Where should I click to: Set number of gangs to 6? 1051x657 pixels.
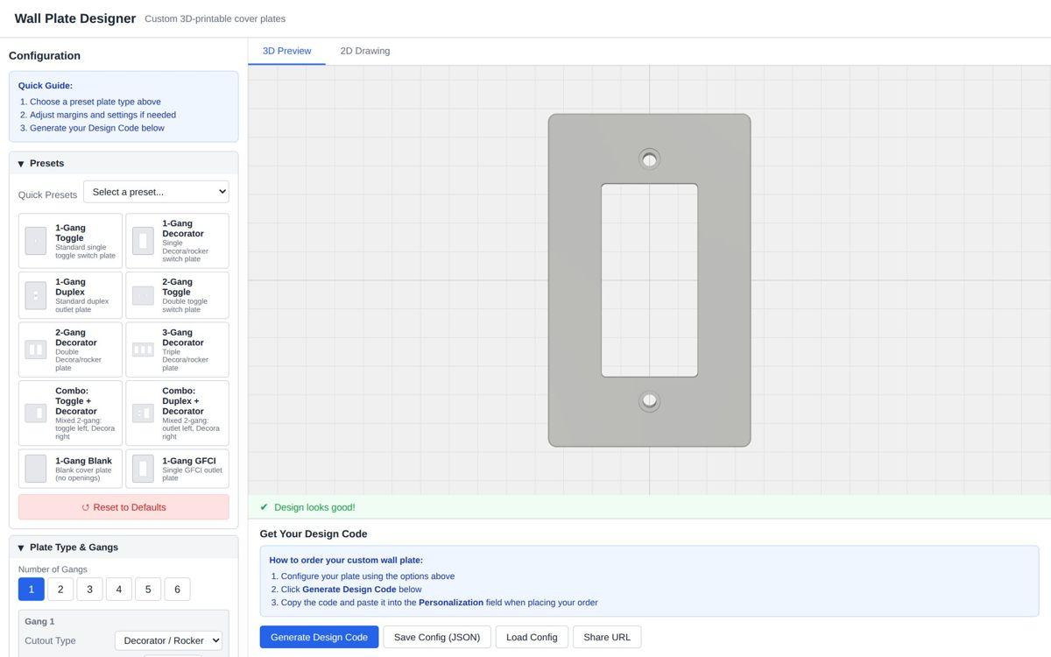pyautogui.click(x=177, y=590)
